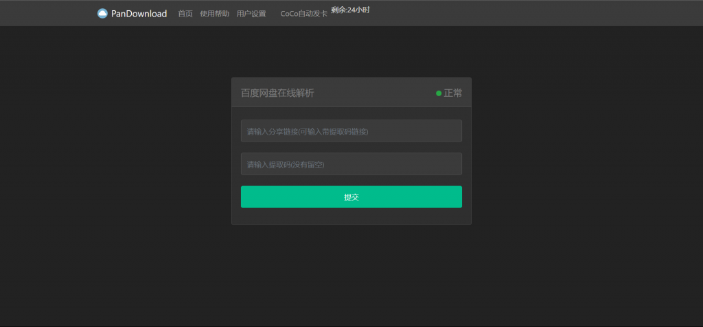Focus the share link input field

click(x=351, y=131)
